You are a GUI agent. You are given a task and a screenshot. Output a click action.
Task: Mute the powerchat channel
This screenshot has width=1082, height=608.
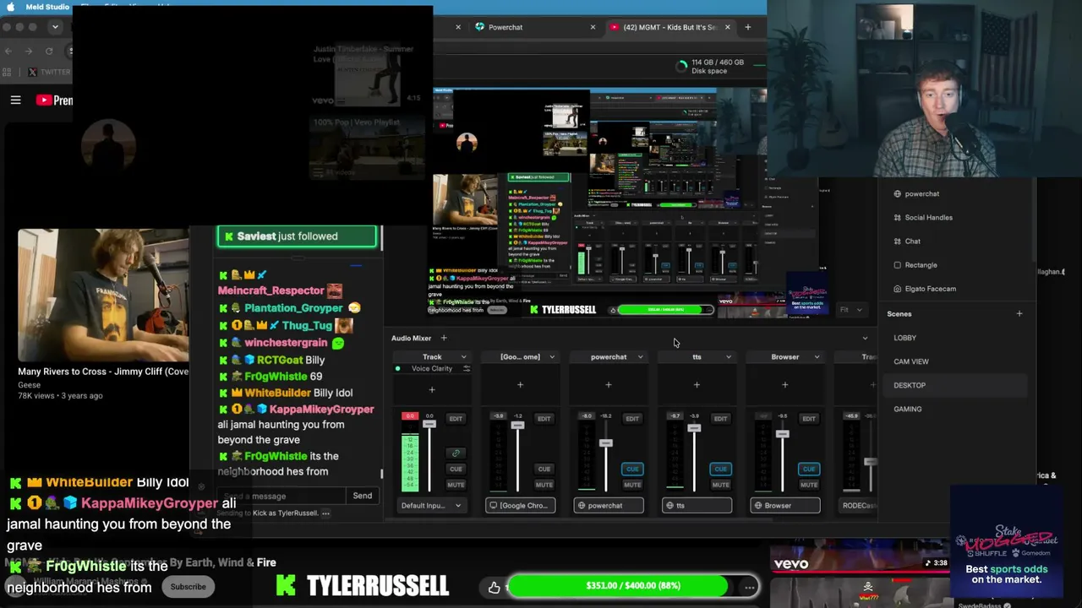pos(632,485)
